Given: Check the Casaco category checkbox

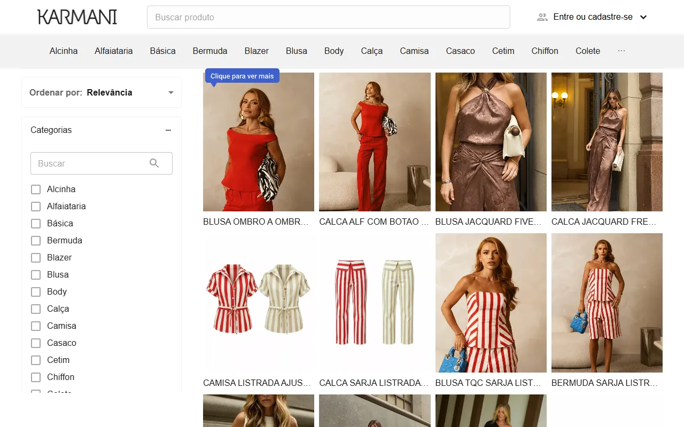Looking at the screenshot, I should tap(36, 343).
